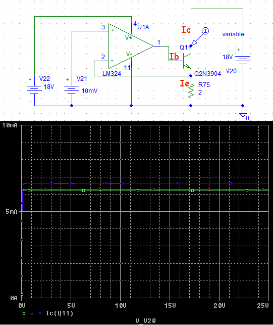
Task: Click the current probe marker I
Action: point(205,31)
